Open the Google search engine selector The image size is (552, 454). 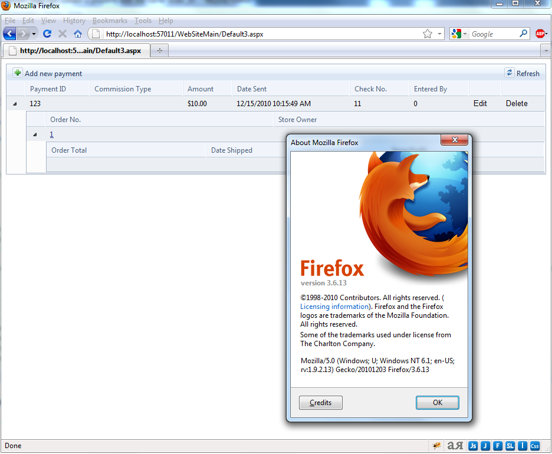(x=459, y=34)
